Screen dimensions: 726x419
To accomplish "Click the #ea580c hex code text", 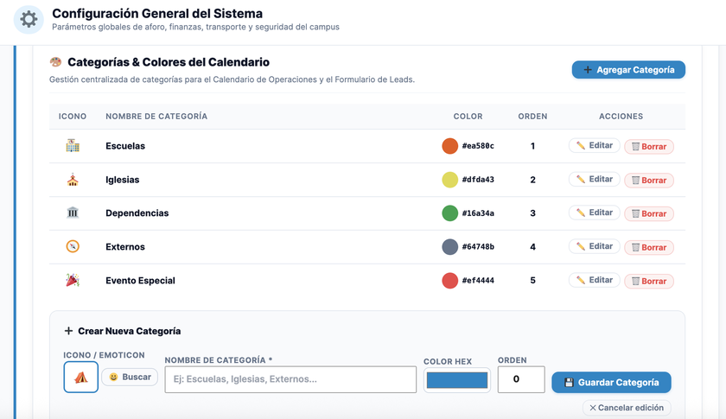I will click(478, 146).
